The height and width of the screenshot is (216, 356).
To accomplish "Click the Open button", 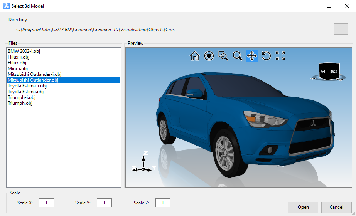I will click(x=303, y=207).
